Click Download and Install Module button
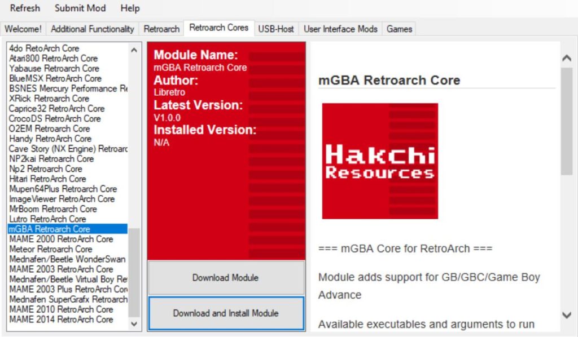This screenshot has width=578, height=337. click(226, 313)
